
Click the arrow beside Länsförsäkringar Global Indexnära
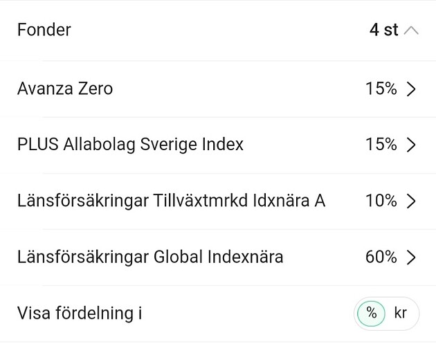411,258
